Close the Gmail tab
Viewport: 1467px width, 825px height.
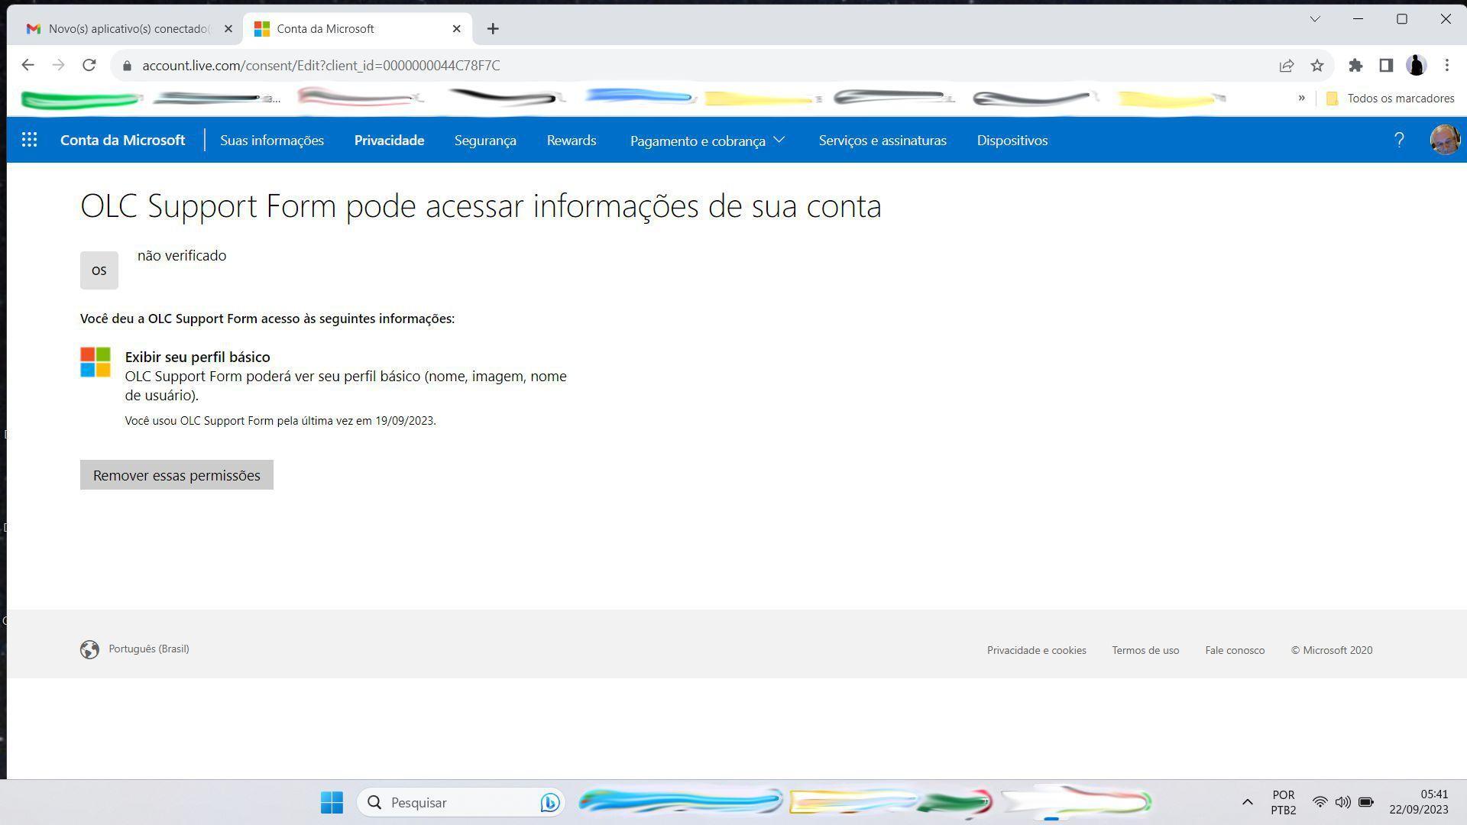point(228,29)
